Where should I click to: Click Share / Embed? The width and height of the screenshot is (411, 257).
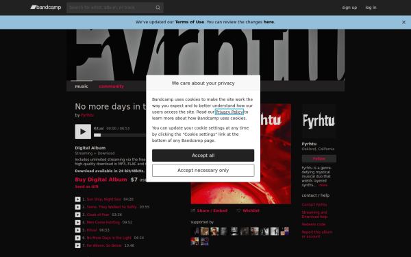(x=209, y=210)
